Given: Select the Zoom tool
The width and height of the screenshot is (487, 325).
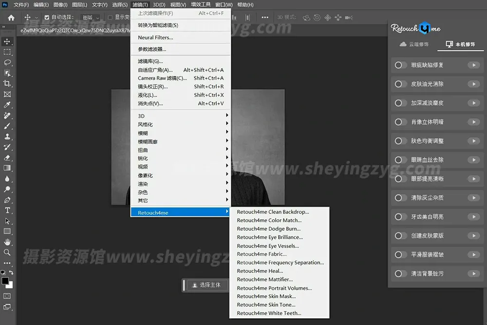Looking at the screenshot, I should [7, 252].
